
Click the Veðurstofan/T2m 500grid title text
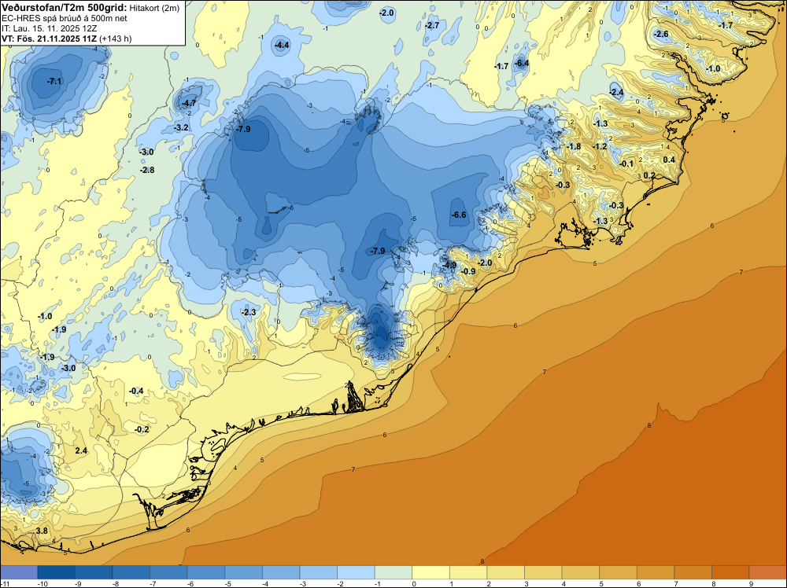[63, 7]
